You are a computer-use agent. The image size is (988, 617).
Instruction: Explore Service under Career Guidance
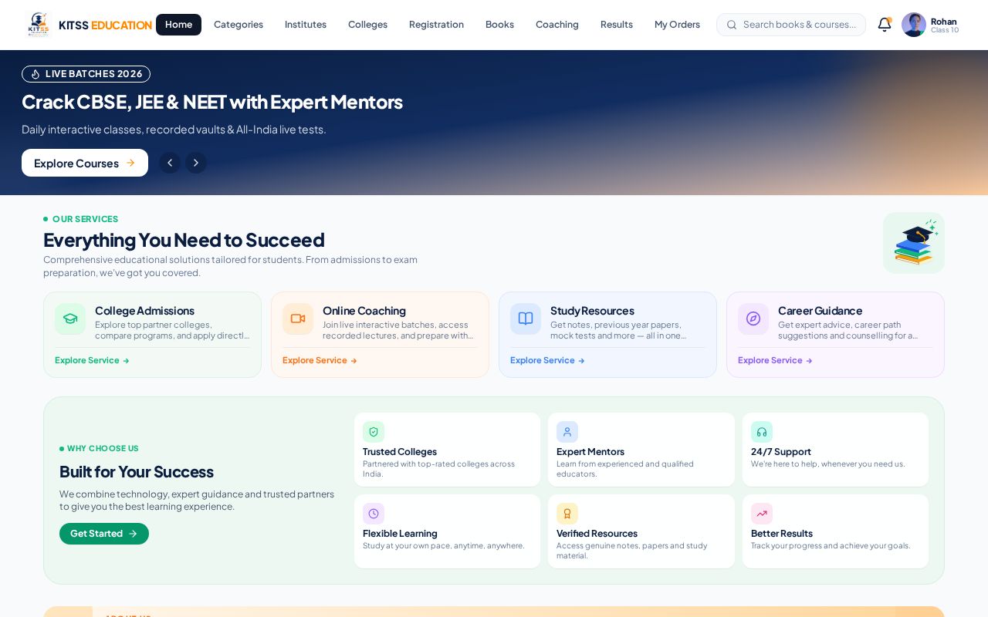(x=775, y=360)
